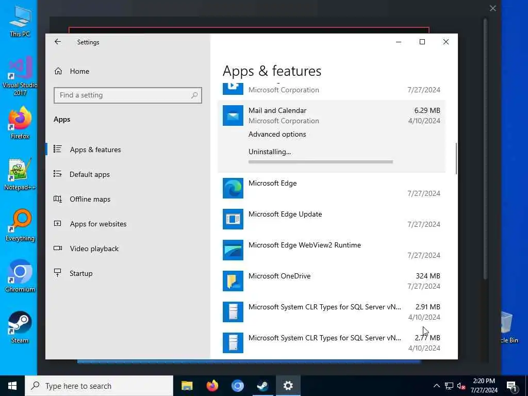This screenshot has width=528, height=396.
Task: Open the notification Action Center
Action: coord(511,386)
